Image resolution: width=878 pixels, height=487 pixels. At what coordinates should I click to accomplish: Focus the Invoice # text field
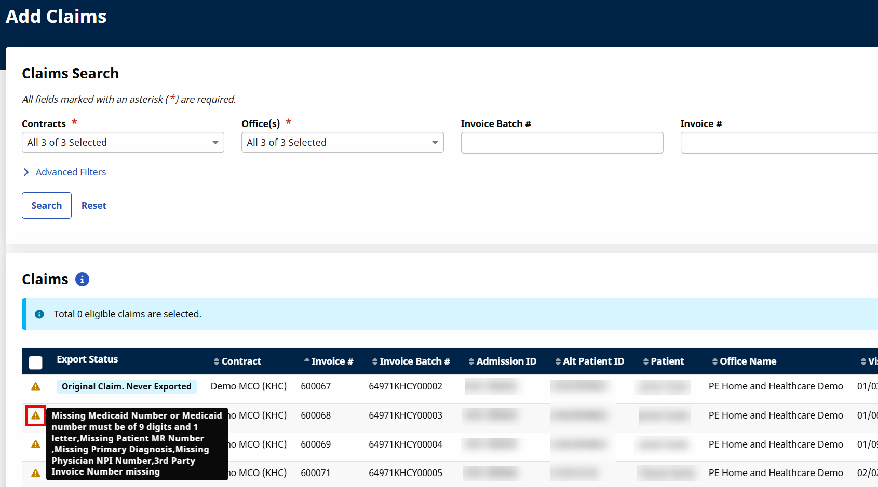pyautogui.click(x=779, y=143)
